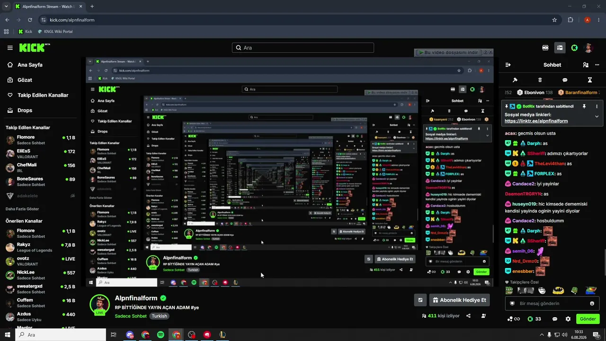The height and width of the screenshot is (341, 606).
Task: Click the moderation hammer icon in chat
Action: point(515,80)
